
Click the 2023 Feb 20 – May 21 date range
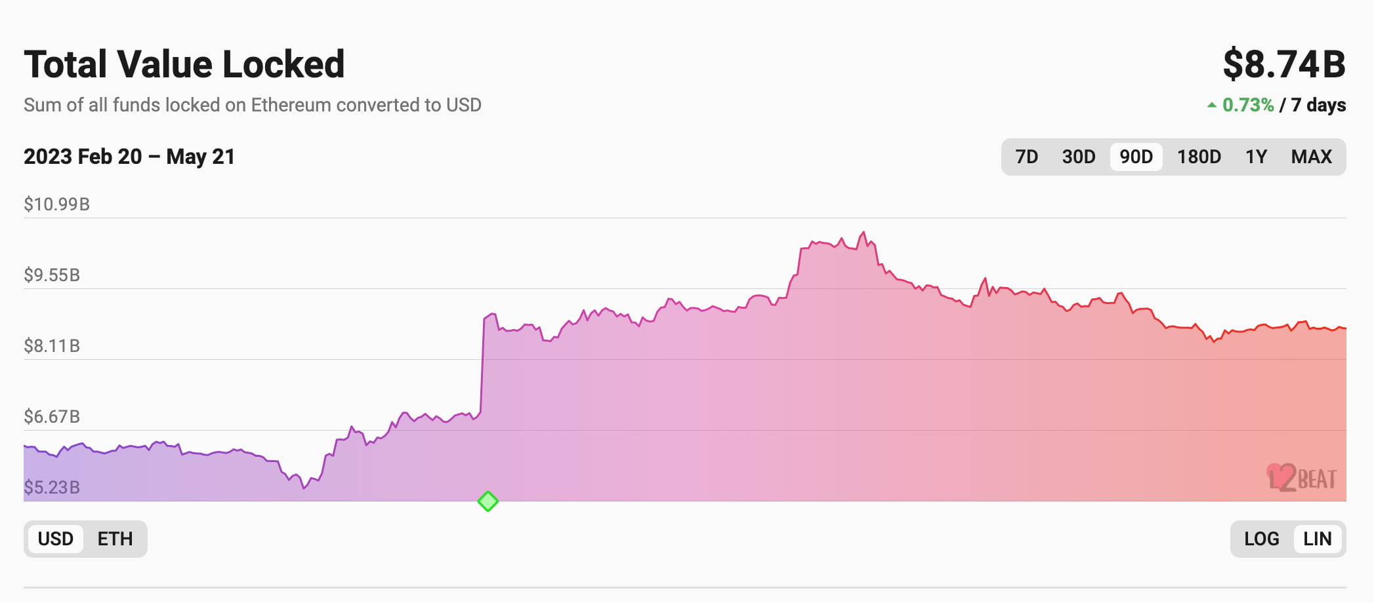pos(129,157)
